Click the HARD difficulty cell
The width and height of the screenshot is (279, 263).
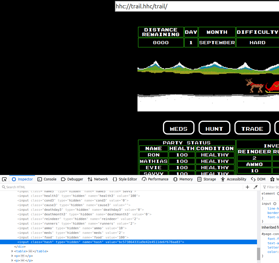click(x=258, y=43)
